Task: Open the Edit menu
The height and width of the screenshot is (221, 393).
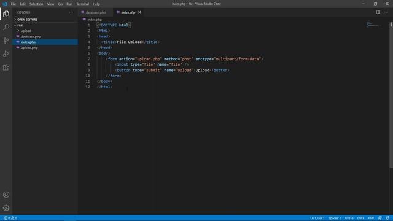Action: [x=23, y=4]
